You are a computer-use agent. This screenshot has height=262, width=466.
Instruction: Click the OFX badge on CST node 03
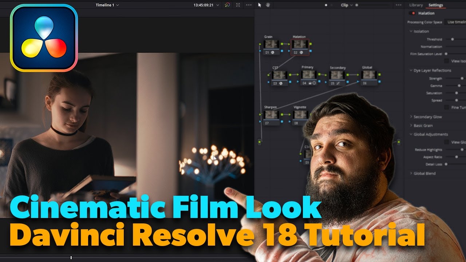[x=281, y=83]
